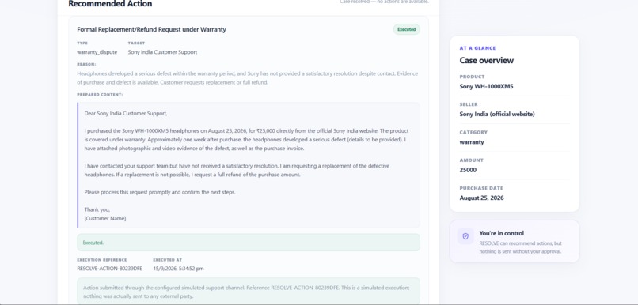This screenshot has height=305, width=638.
Task: Click the green Executed. confirmation banner
Action: 249,243
